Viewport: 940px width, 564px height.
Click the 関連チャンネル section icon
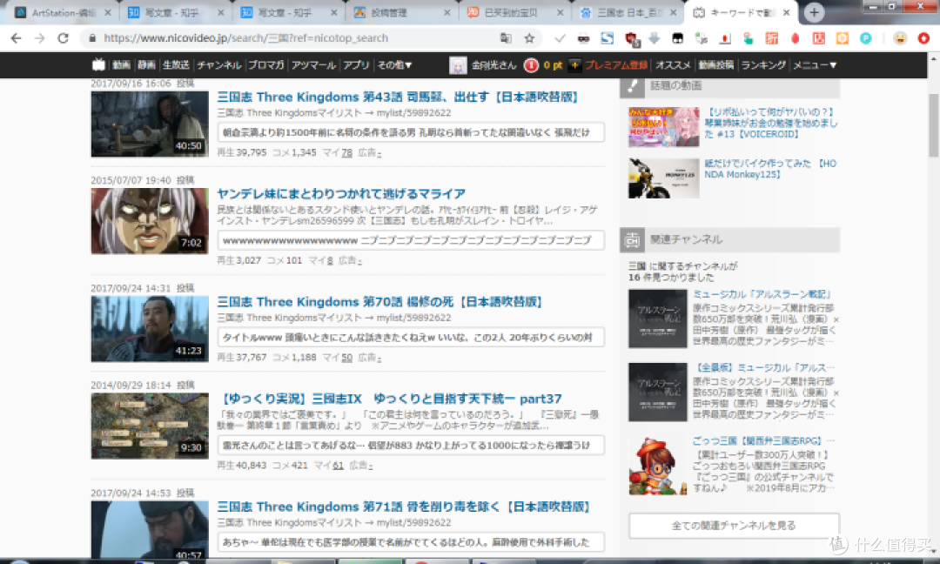[632, 239]
